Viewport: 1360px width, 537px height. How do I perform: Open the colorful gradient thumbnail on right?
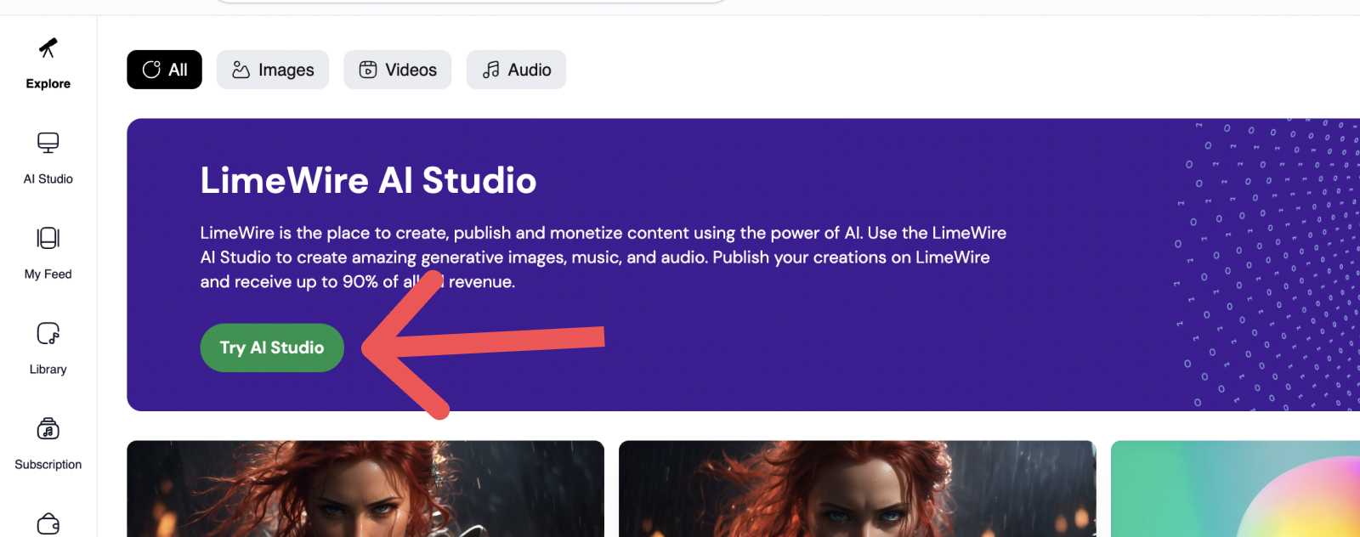pyautogui.click(x=1235, y=489)
